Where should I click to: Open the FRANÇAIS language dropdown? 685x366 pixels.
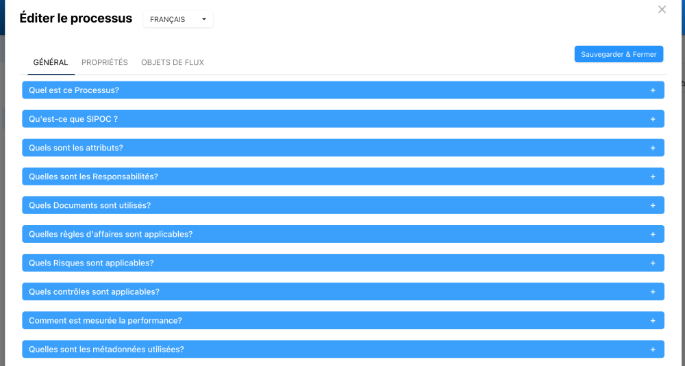[x=178, y=20]
